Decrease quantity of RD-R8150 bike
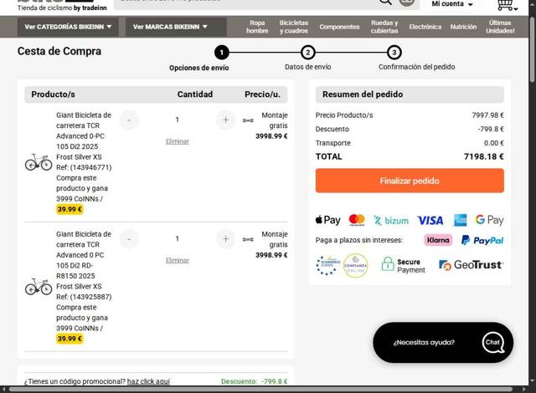 coord(129,239)
